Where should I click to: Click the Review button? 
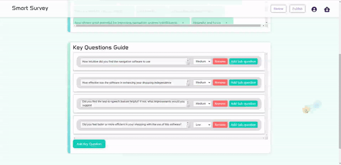278,9
